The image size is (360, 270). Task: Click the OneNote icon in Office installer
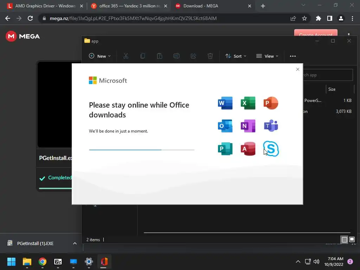[248, 126]
